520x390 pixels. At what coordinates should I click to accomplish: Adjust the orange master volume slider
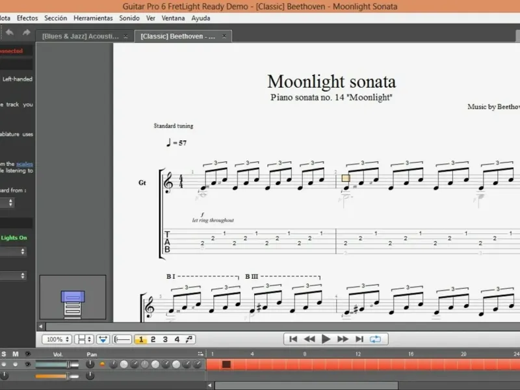(x=57, y=376)
